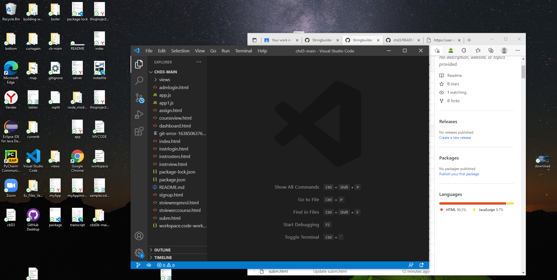Viewport: 557px width, 280px height.
Task: Open the Accounts icon in the activity bar
Action: point(139,236)
